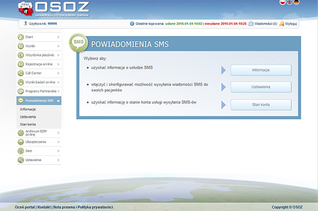The width and height of the screenshot is (318, 211).
Task: Click the Rejestracja on-line icon
Action: (x=21, y=64)
